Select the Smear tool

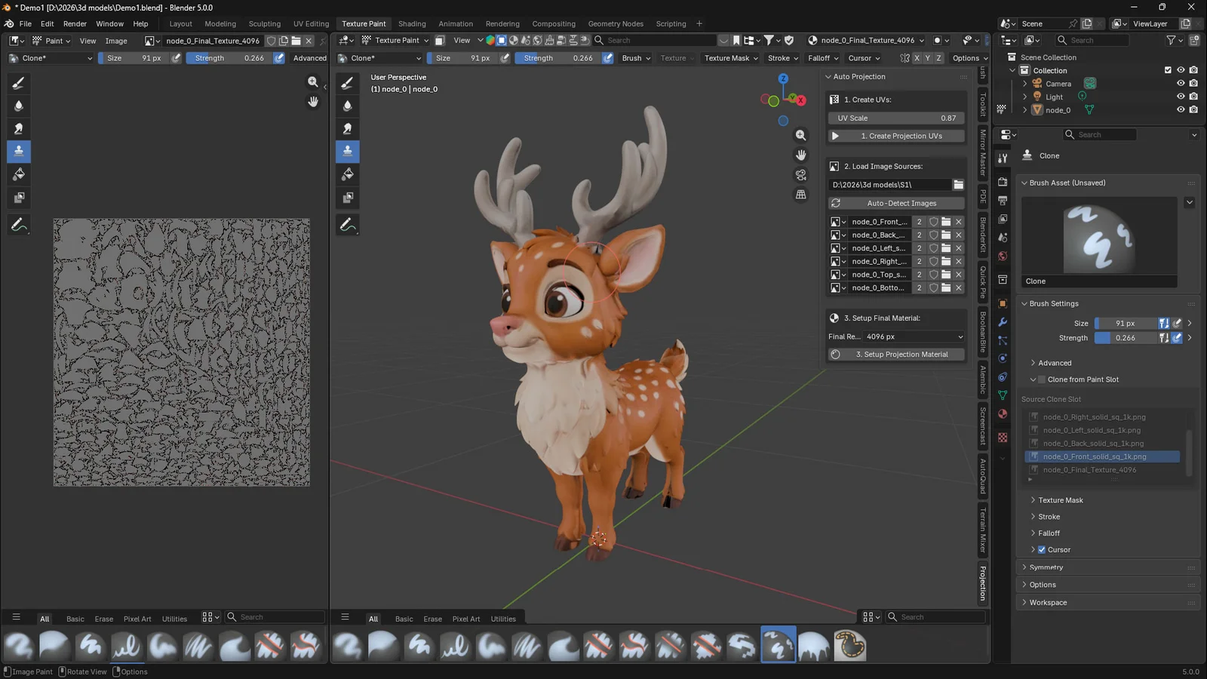pyautogui.click(x=18, y=128)
